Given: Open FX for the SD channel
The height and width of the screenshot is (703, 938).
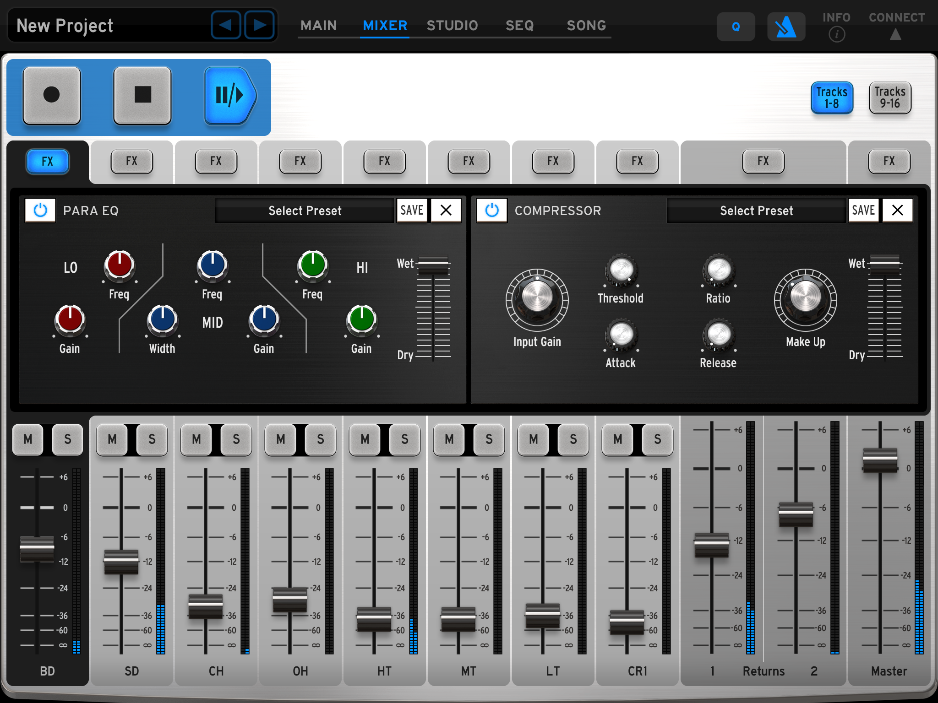Looking at the screenshot, I should [x=132, y=161].
